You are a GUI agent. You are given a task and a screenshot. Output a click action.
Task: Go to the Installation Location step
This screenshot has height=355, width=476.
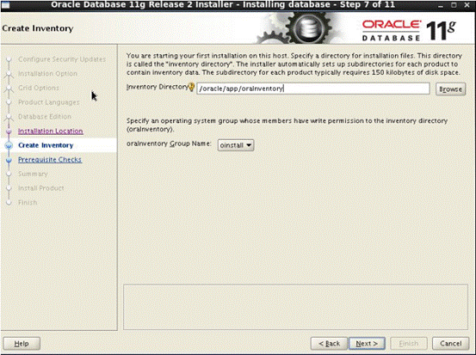(51, 131)
